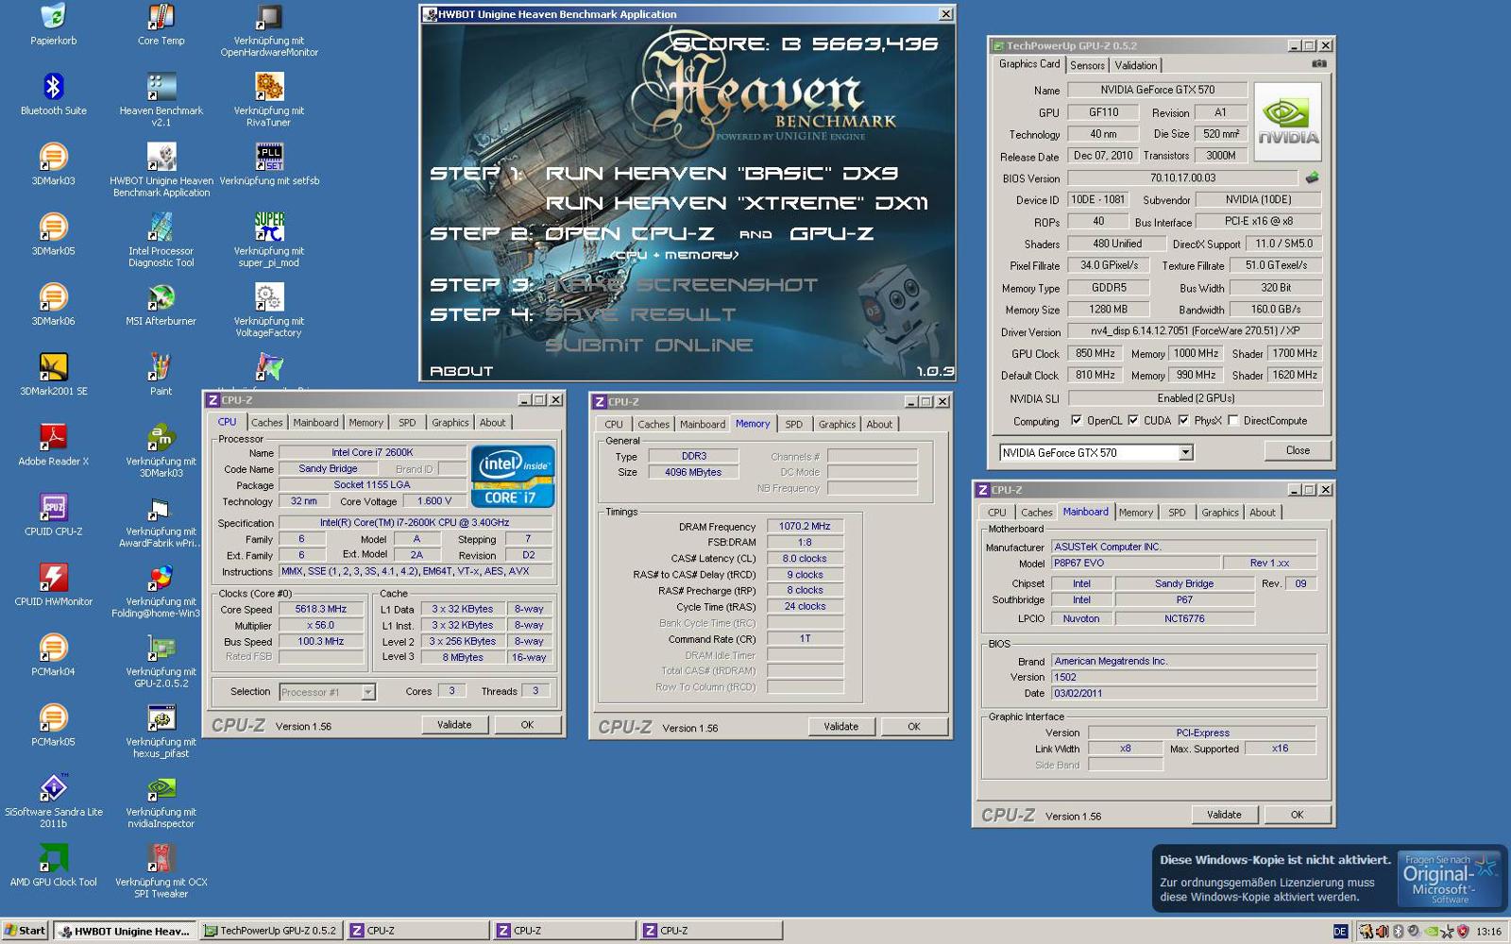Click DE language indicator in tray
Screen dimensions: 1511x944
1340,931
